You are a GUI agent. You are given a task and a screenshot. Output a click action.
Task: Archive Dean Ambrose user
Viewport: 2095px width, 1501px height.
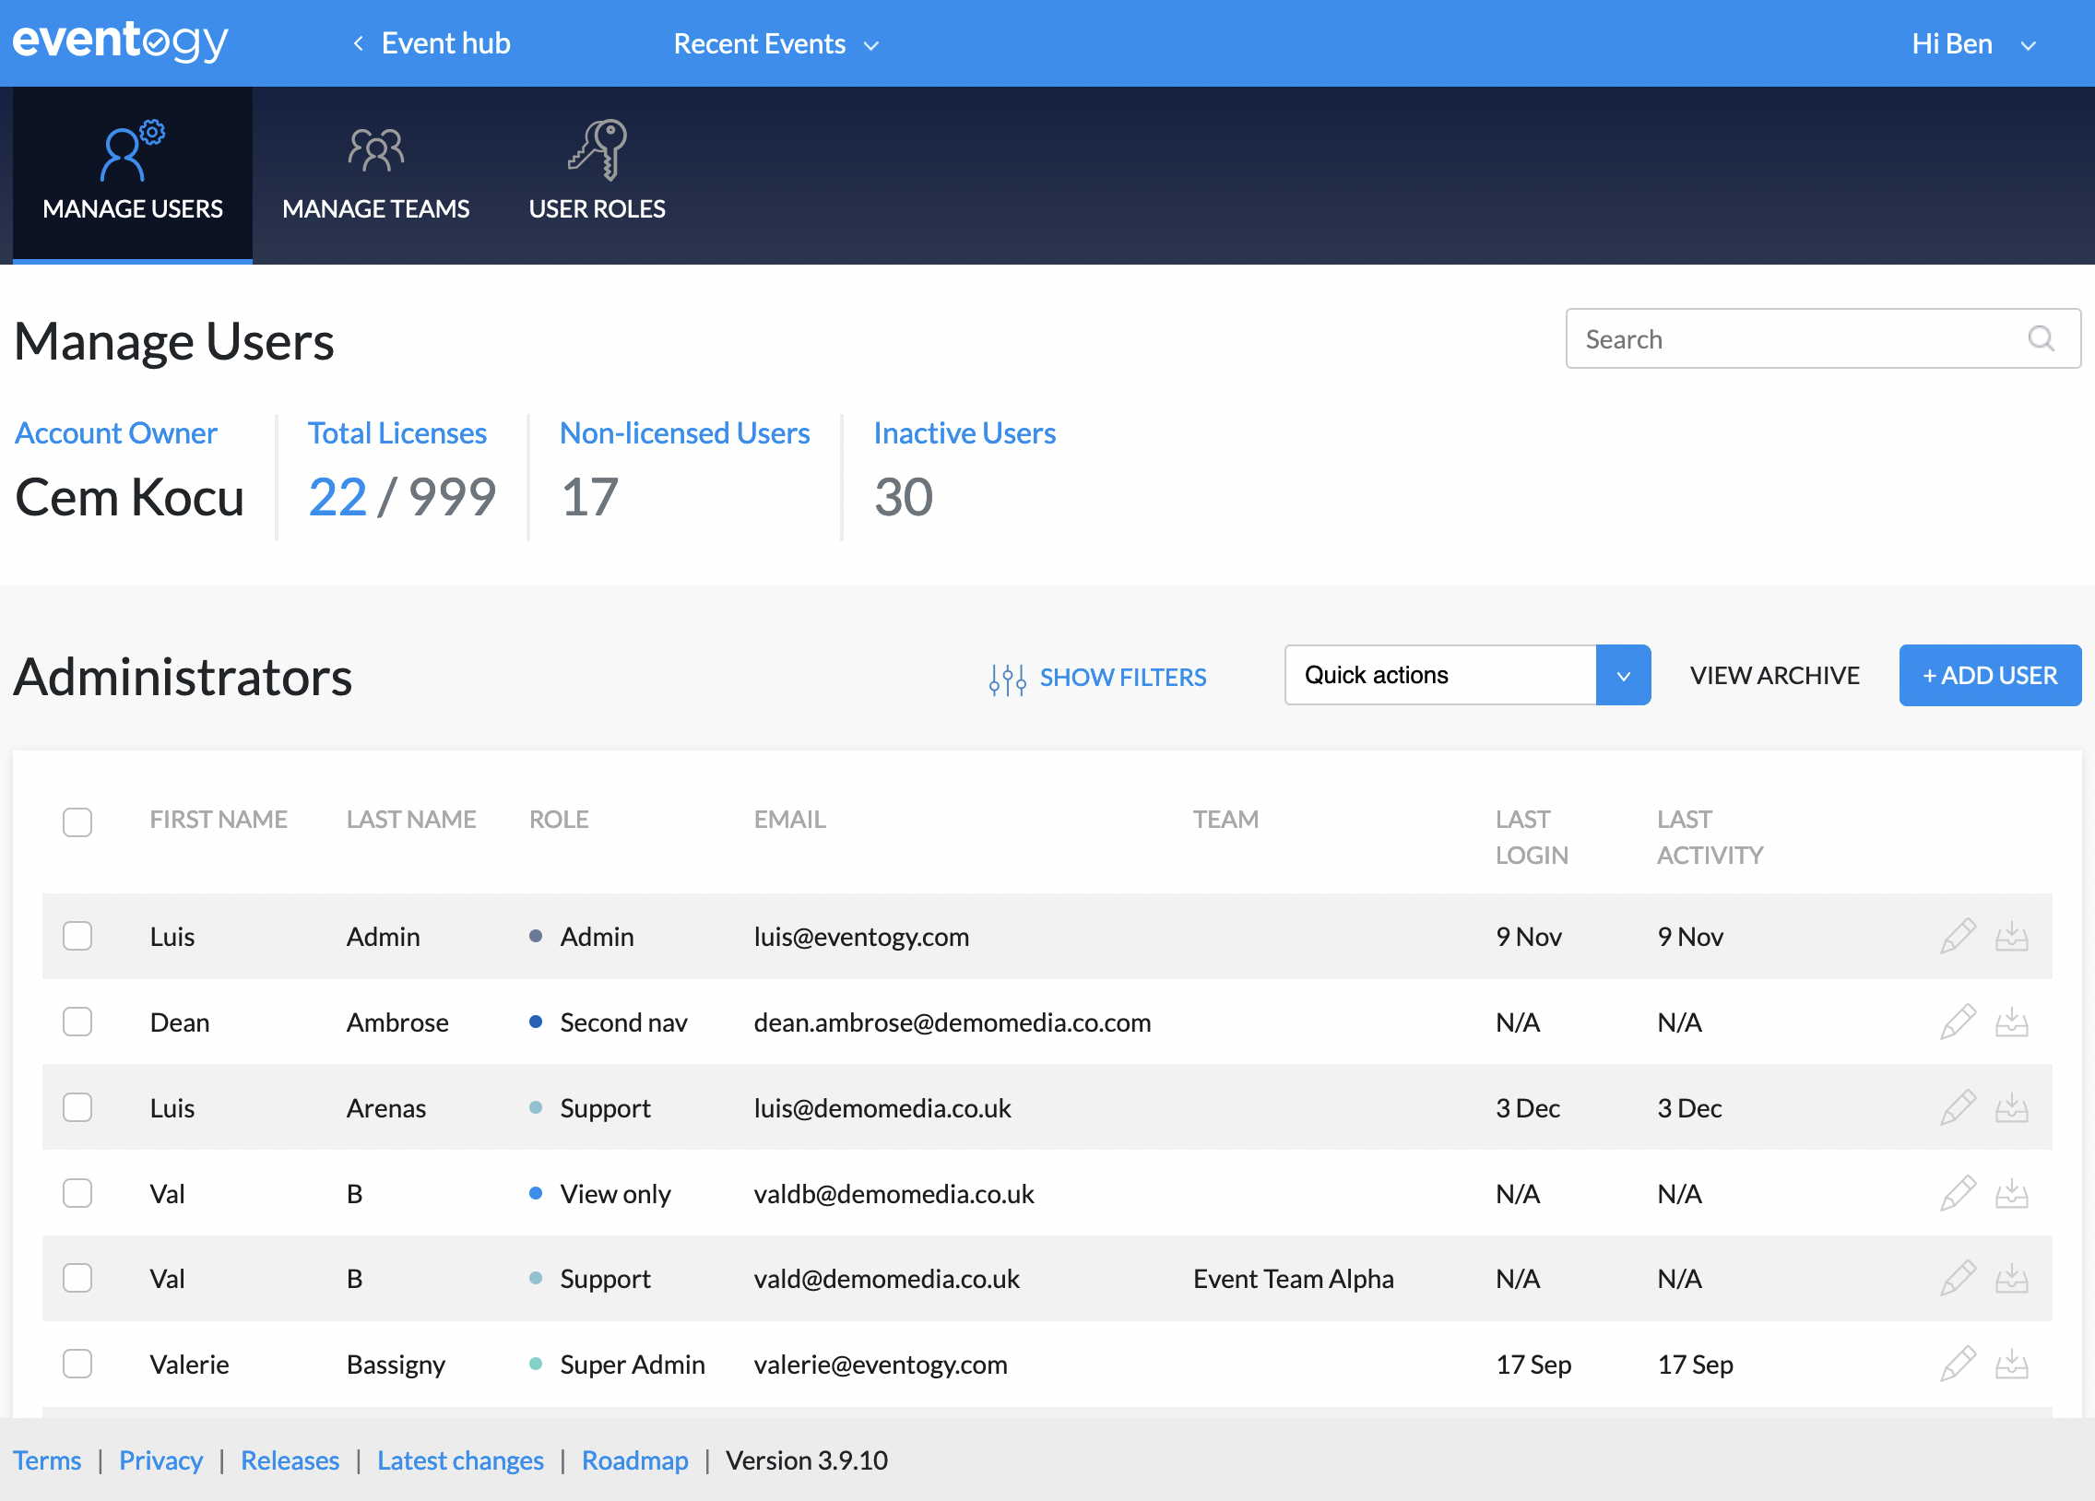coord(2011,1022)
